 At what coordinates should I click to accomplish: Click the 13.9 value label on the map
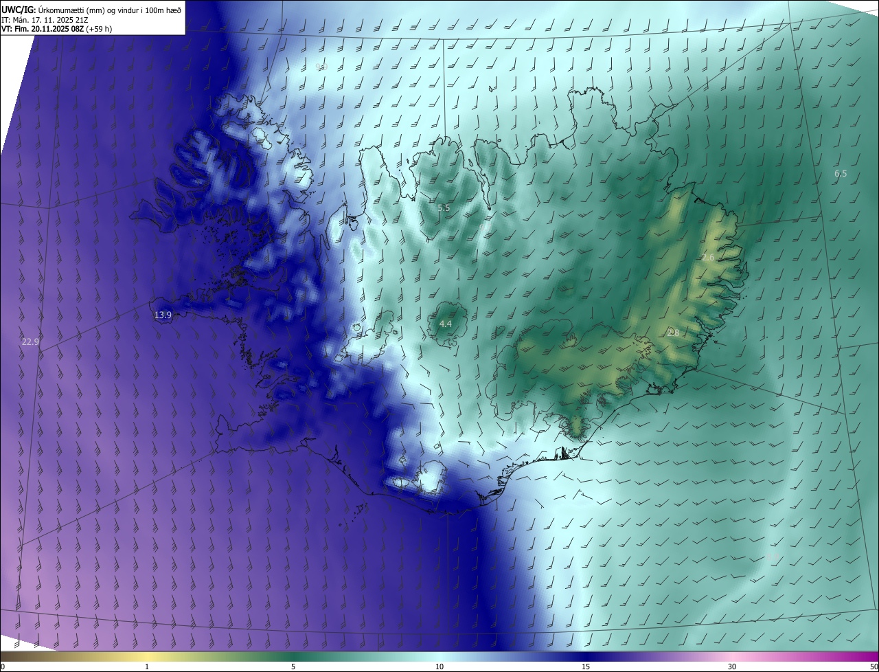point(163,315)
